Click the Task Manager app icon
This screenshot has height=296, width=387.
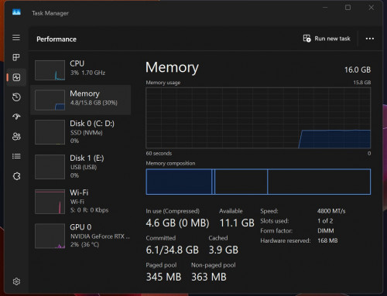click(16, 12)
